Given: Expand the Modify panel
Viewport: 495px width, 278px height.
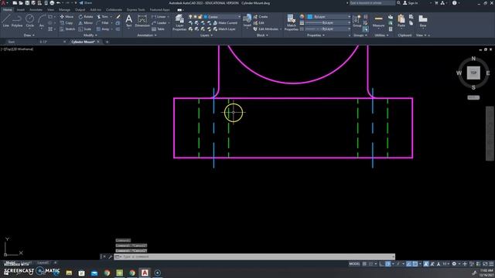Looking at the screenshot, I should (x=90, y=36).
